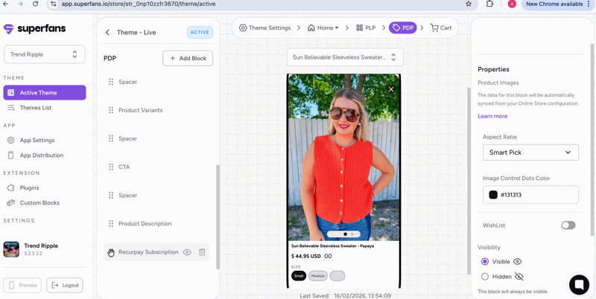The image size is (596, 299).
Task: Close the product image preview
Action: [391, 89]
